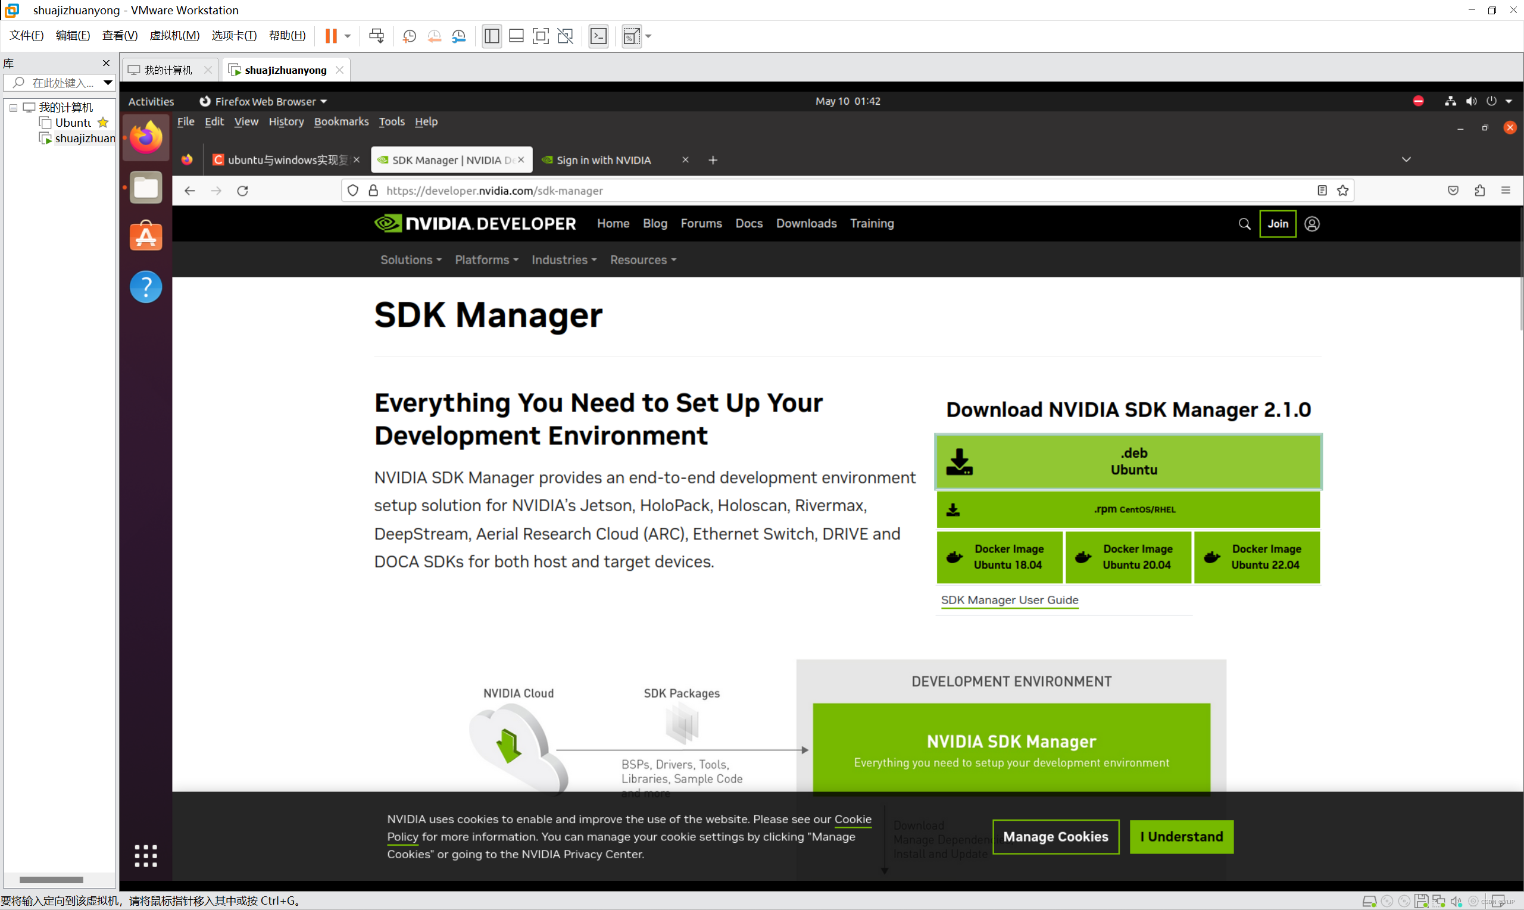Bookmark this page with star icon
1524x910 pixels.
click(x=1342, y=190)
